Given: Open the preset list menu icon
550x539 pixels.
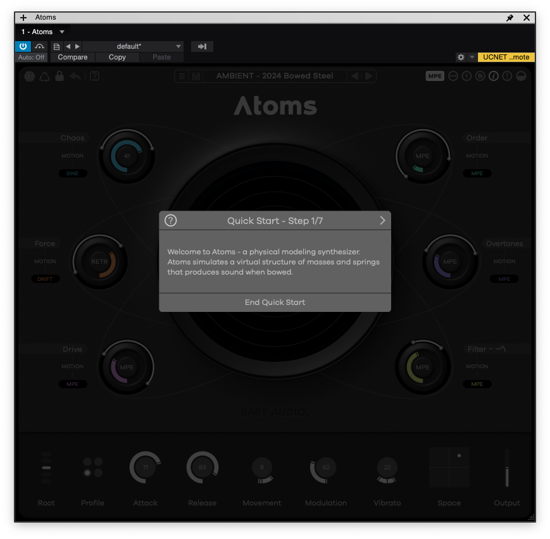Looking at the screenshot, I should pos(182,76).
